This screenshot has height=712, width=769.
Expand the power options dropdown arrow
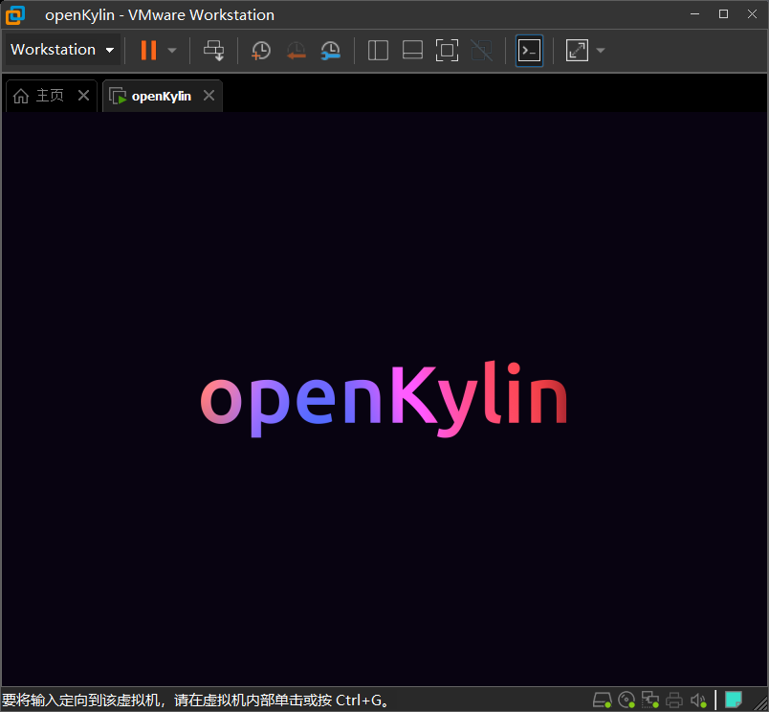pyautogui.click(x=172, y=50)
